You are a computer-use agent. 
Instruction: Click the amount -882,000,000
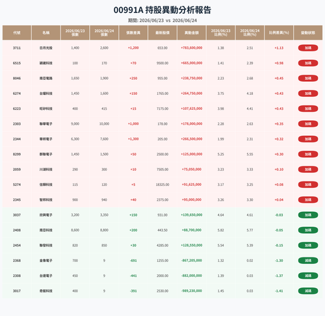pyautogui.click(x=192, y=276)
